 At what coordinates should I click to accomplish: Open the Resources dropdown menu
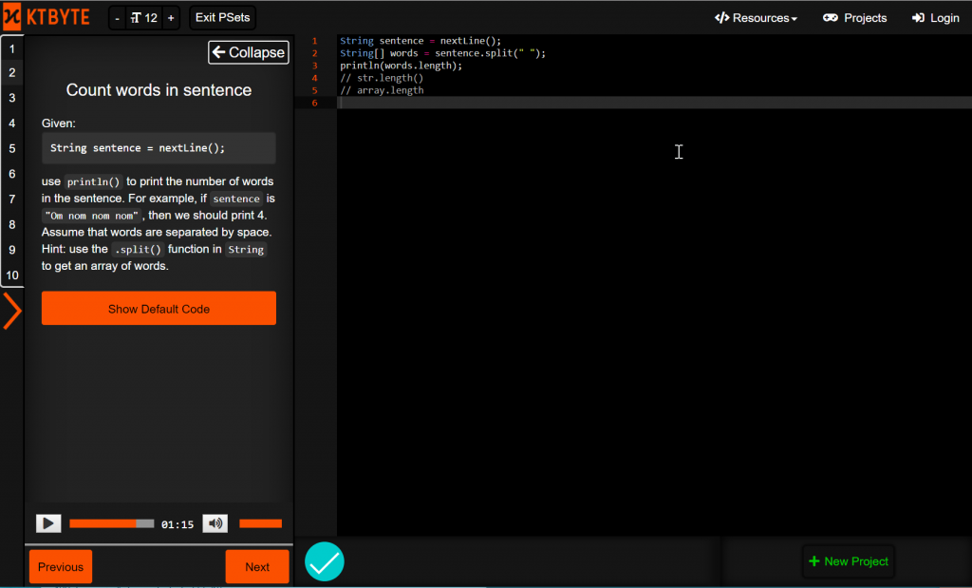pos(756,18)
